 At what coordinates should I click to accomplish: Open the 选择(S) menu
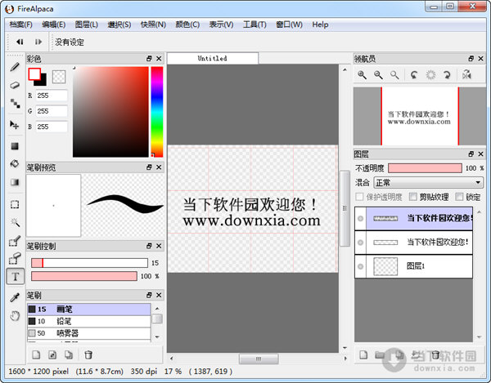pyautogui.click(x=119, y=24)
